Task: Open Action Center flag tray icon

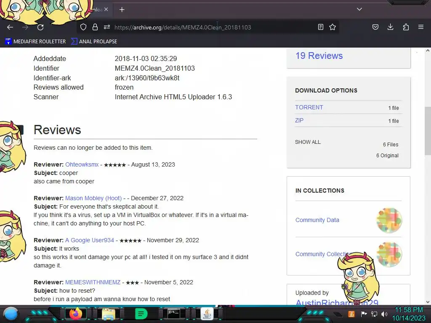Action: pos(364,314)
